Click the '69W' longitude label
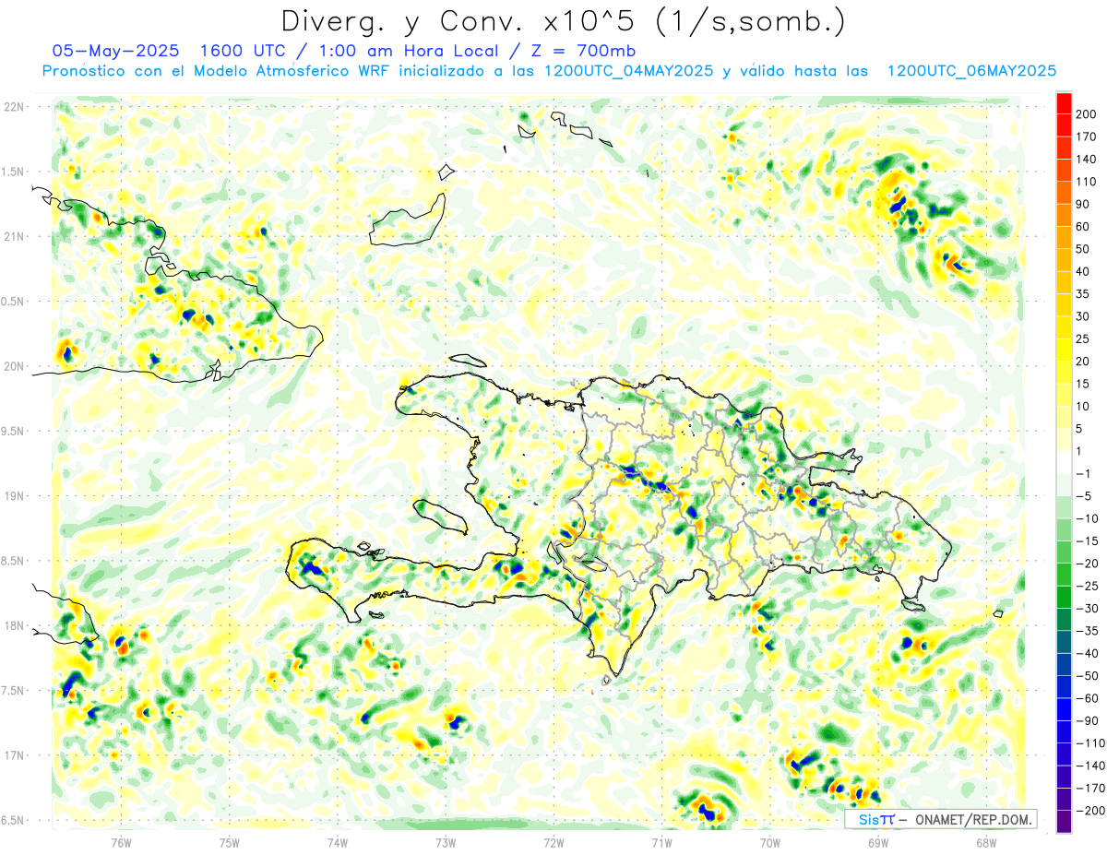The height and width of the screenshot is (855, 1107). pos(878,841)
